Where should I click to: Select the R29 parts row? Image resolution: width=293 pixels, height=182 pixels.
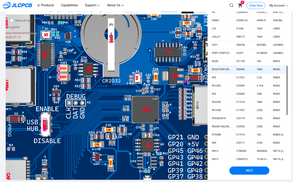point(248,77)
